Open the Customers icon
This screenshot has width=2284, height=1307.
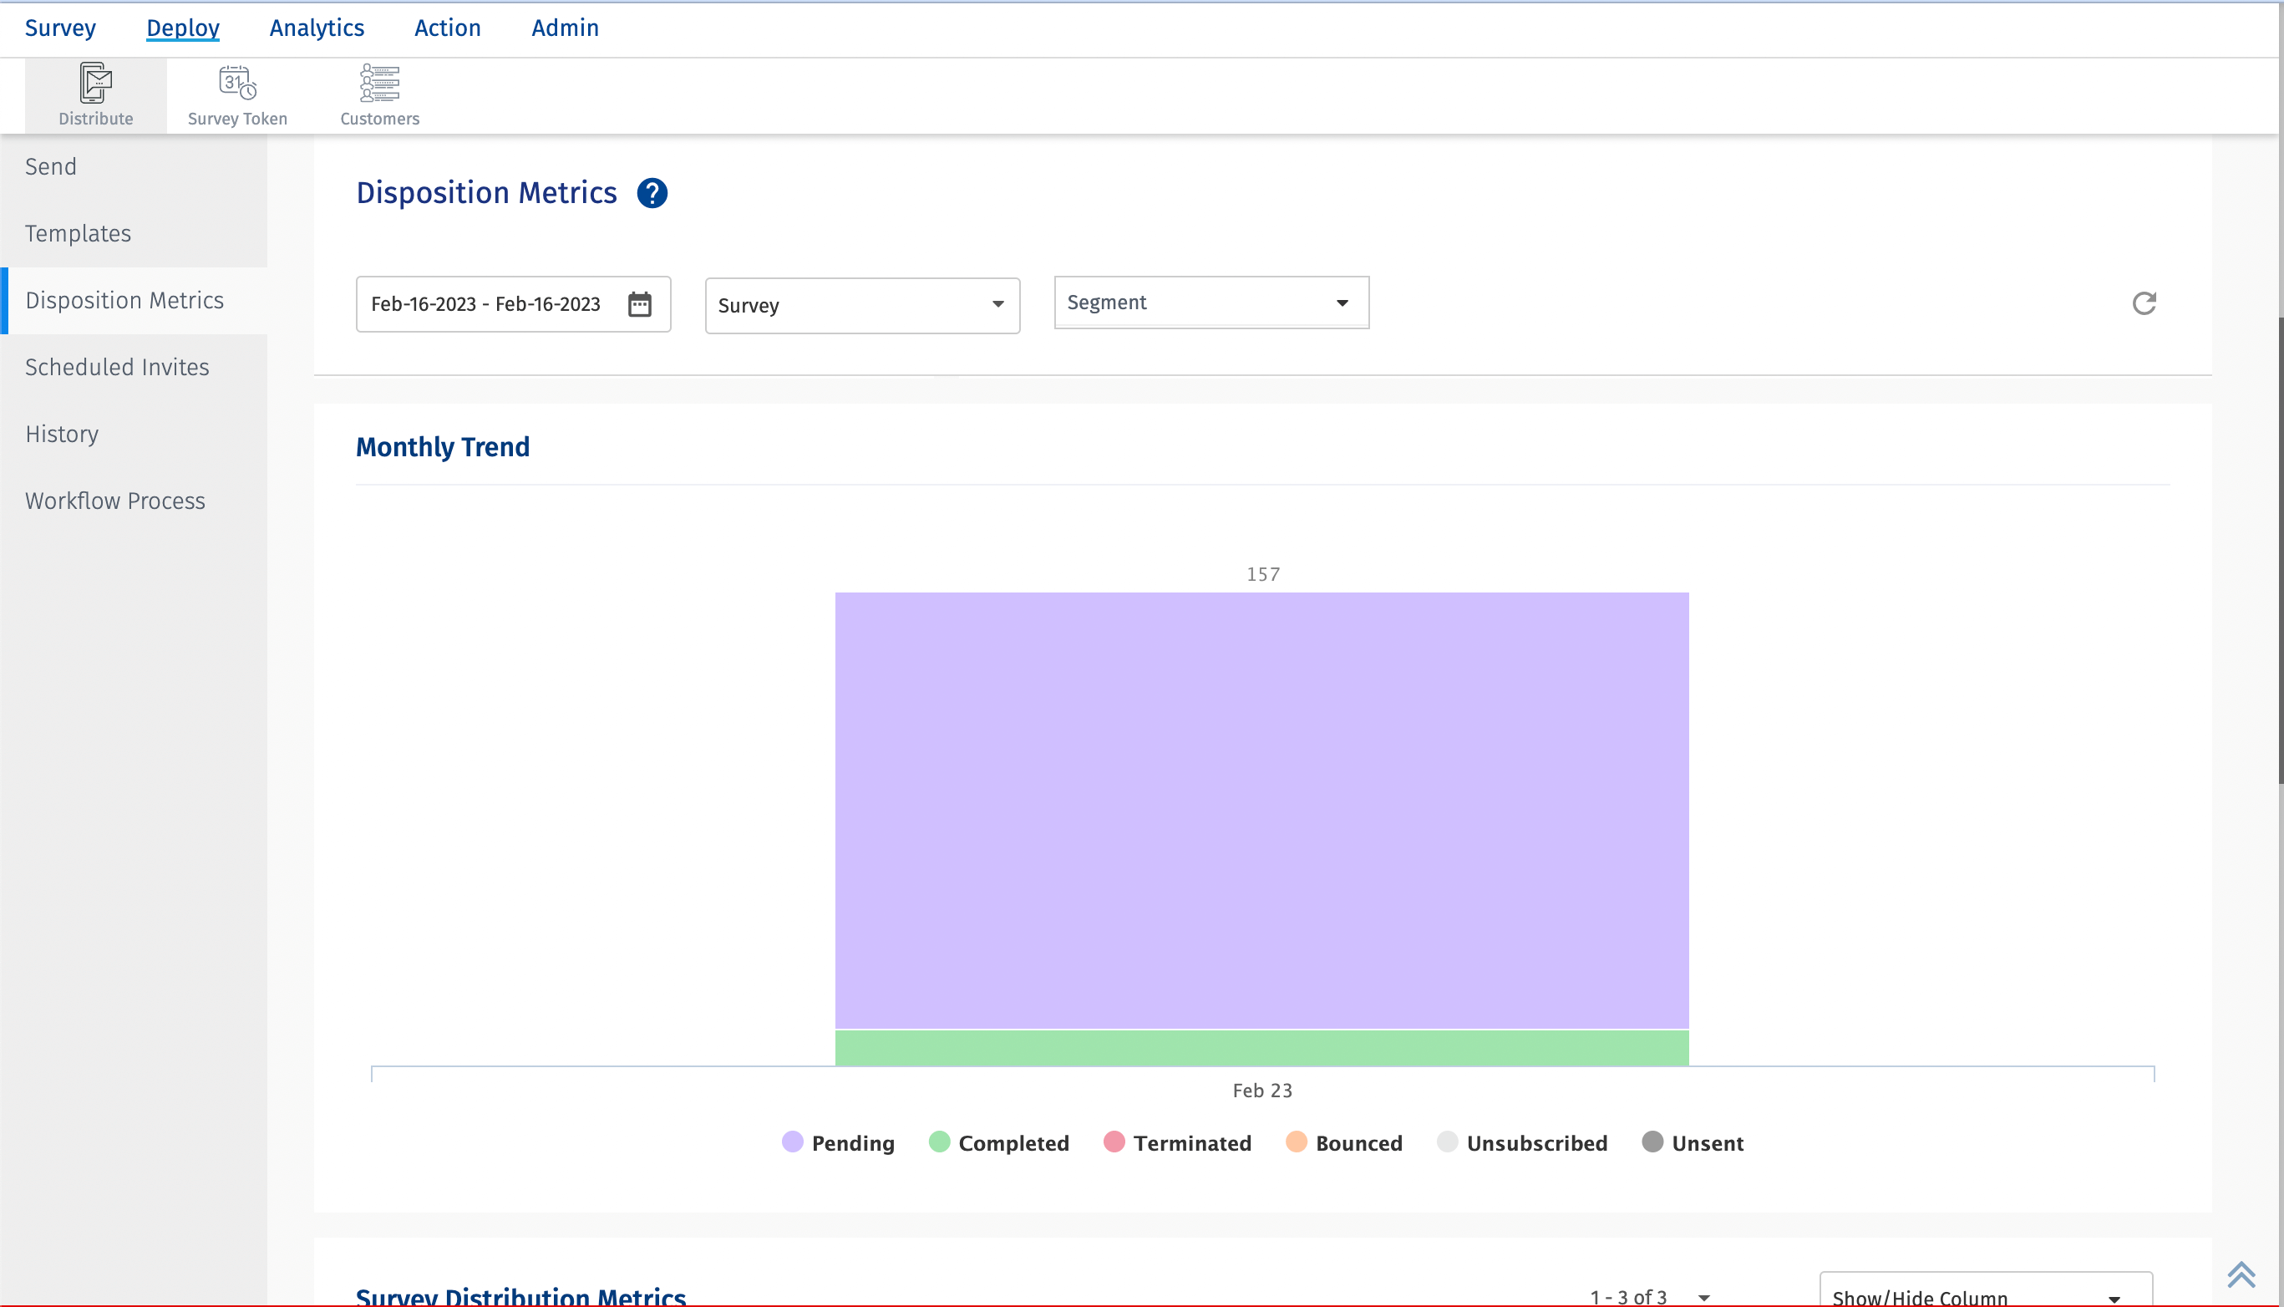coord(379,84)
